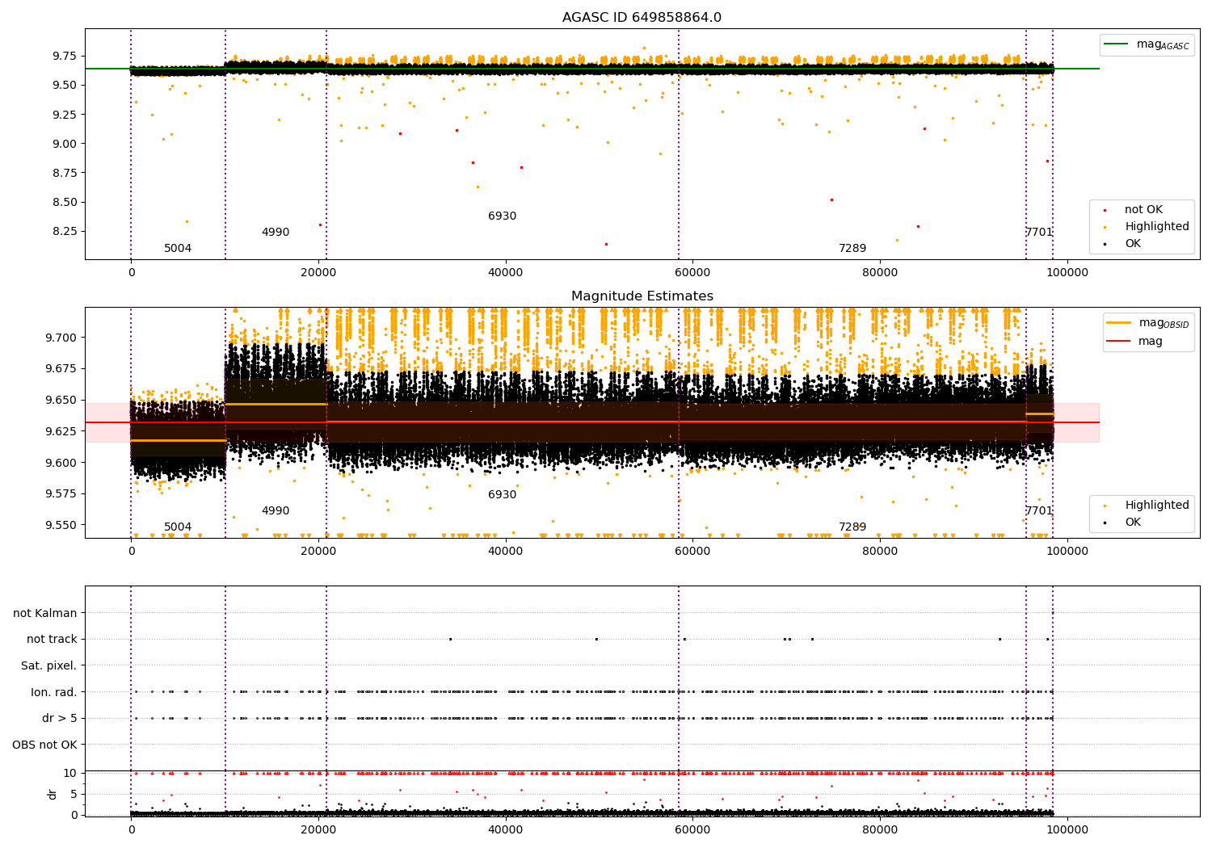Click OBSID label 7289 in Magnitude Estimates plot
The image size is (1212, 848).
(x=852, y=527)
